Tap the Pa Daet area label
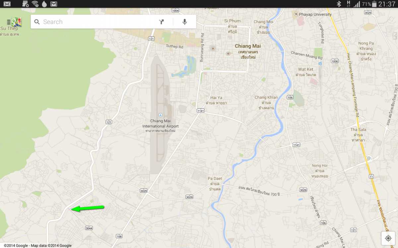 coord(215,179)
